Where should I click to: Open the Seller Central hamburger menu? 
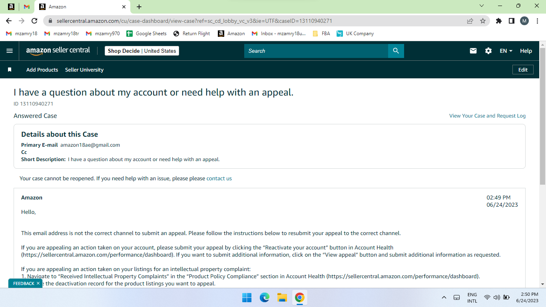pos(10,51)
